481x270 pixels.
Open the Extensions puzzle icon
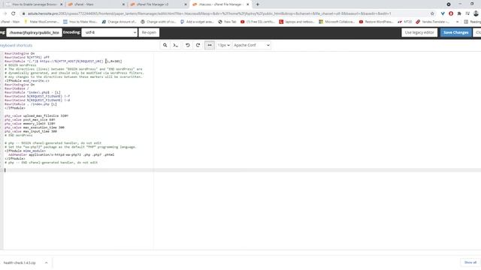coord(459,13)
